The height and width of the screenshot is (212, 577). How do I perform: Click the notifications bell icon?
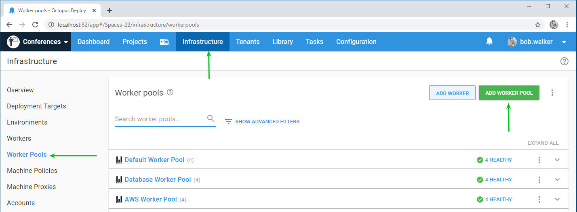pyautogui.click(x=489, y=41)
